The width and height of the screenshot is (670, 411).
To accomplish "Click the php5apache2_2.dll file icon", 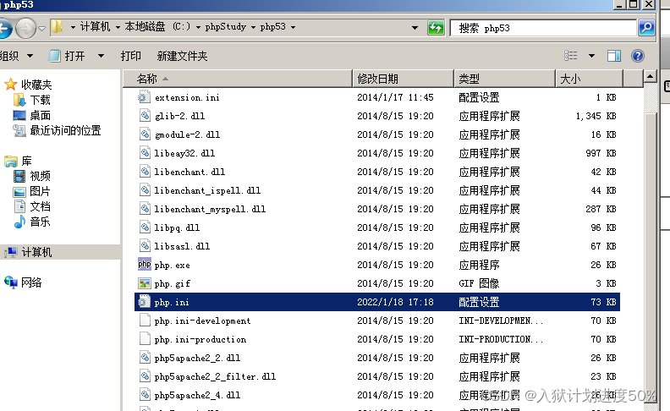I will tap(145, 358).
